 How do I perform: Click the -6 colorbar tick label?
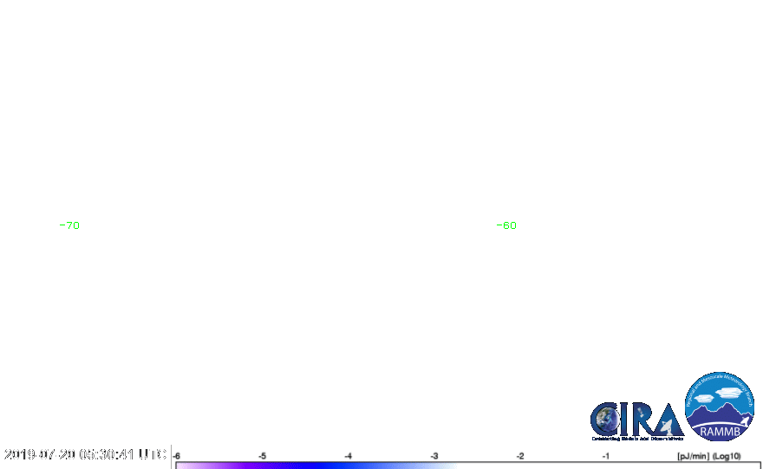coord(176,456)
